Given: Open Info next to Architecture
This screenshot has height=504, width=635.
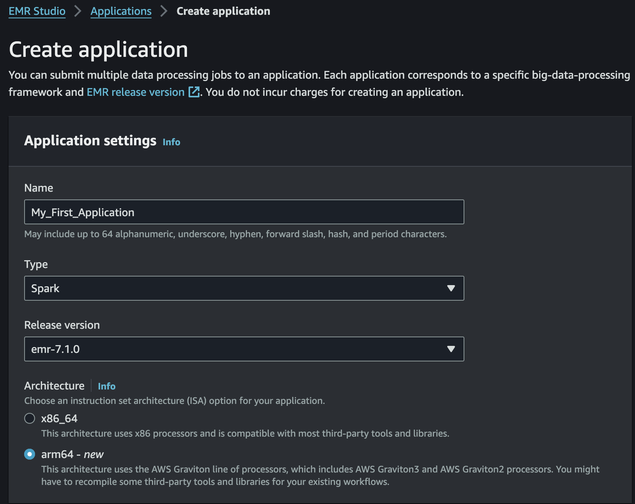Looking at the screenshot, I should tap(106, 386).
